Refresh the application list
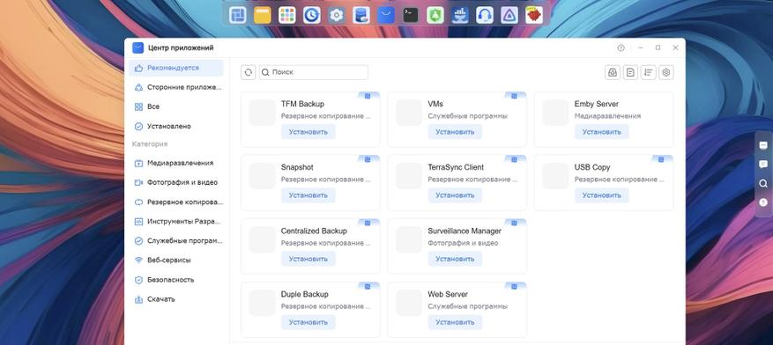The height and width of the screenshot is (345, 773). click(x=248, y=72)
